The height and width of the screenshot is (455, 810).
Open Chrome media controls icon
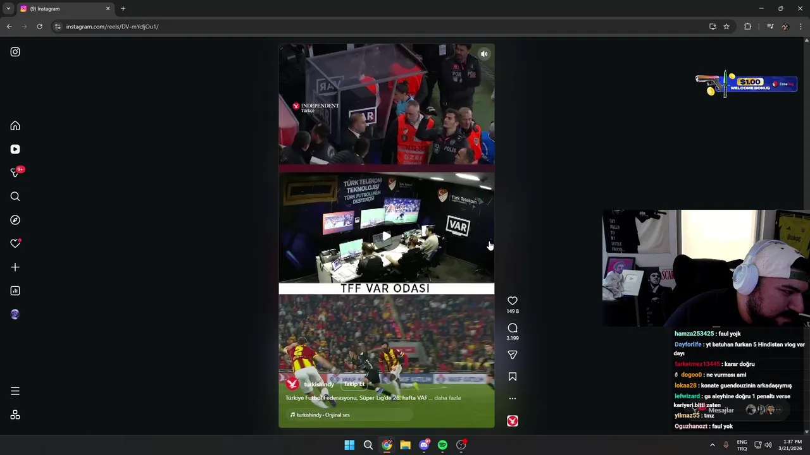pyautogui.click(x=770, y=27)
